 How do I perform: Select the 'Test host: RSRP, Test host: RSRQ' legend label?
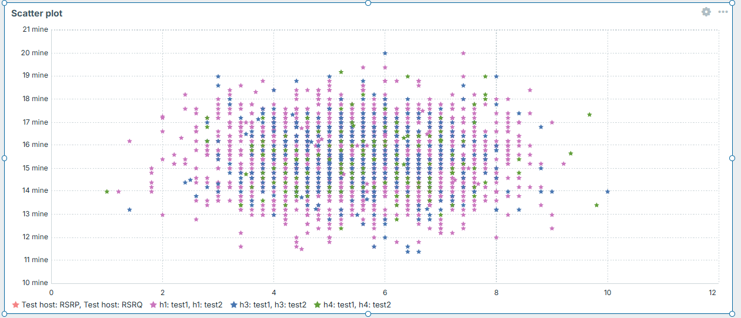click(x=82, y=304)
